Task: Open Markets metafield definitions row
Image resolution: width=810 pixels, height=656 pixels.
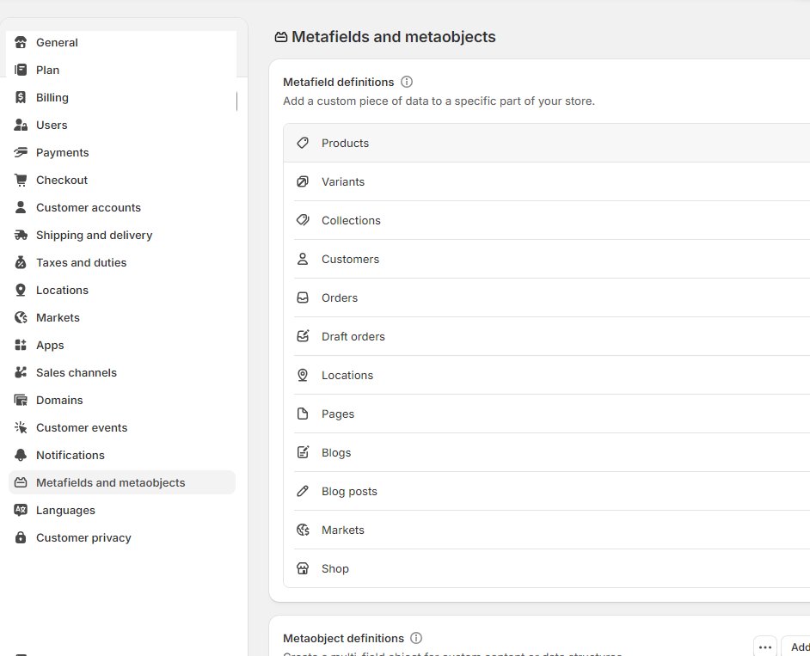Action: (x=343, y=530)
